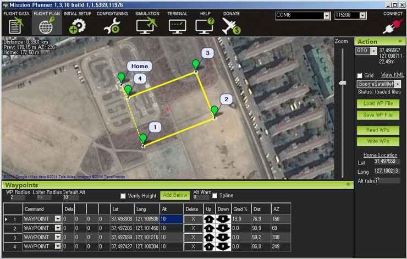This screenshot has height=259, width=407.
Task: Open the 115200 baud rate dropdown
Action: pyautogui.click(x=362, y=15)
